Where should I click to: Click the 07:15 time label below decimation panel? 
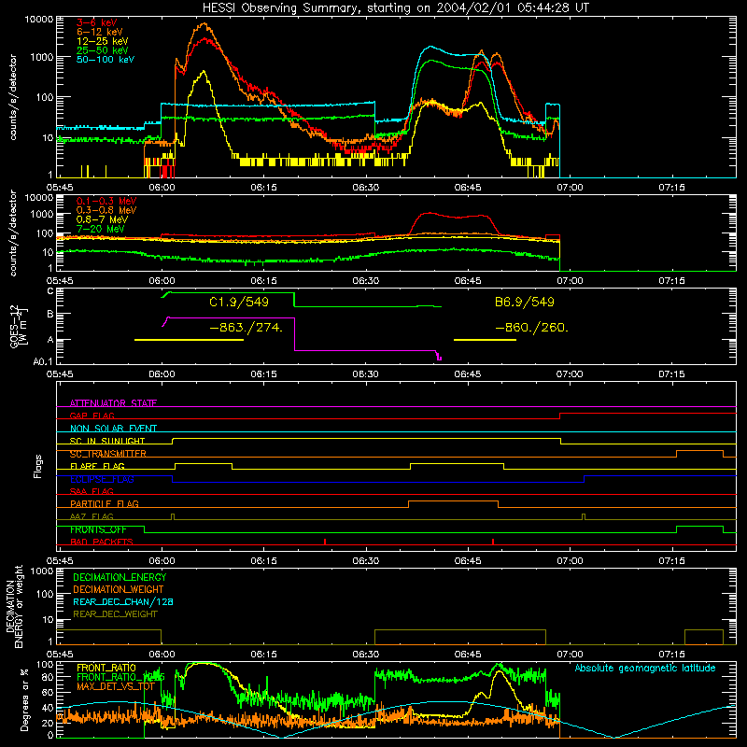(x=671, y=655)
